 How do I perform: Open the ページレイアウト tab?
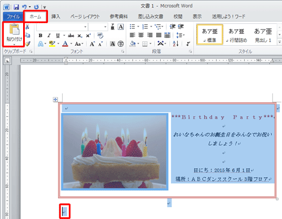[85, 16]
